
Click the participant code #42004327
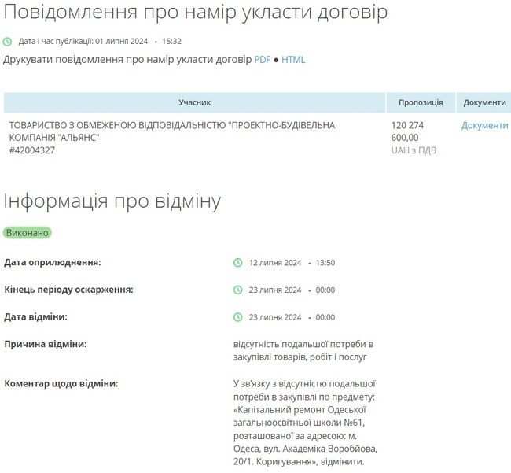pos(32,150)
